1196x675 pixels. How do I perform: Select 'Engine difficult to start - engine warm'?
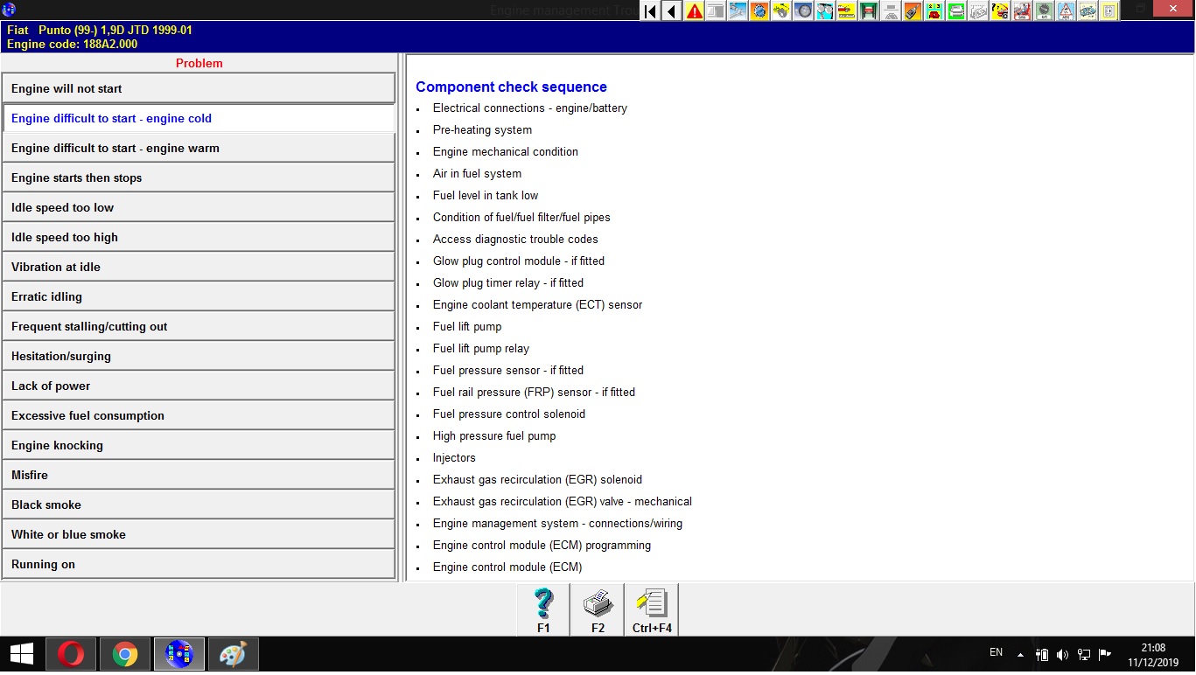point(199,148)
